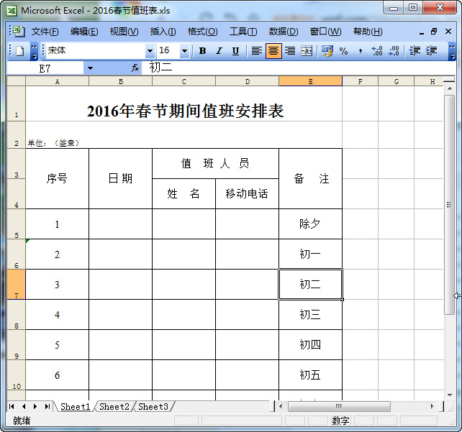
Task: Open the 文件(F) menu
Action: coord(45,31)
